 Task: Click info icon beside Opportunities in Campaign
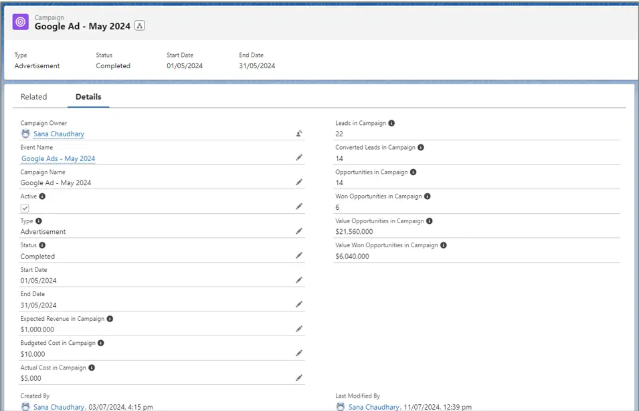tap(414, 172)
